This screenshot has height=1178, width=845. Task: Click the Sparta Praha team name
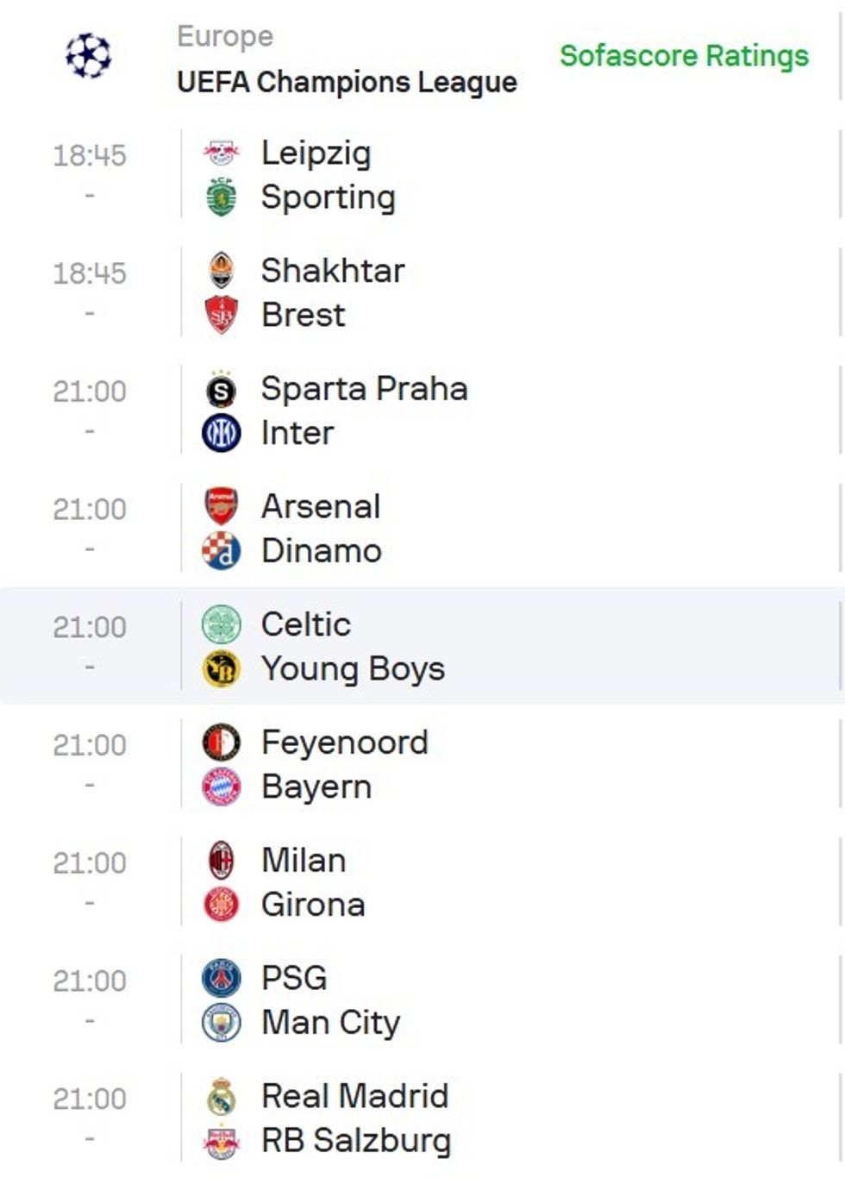coord(365,389)
